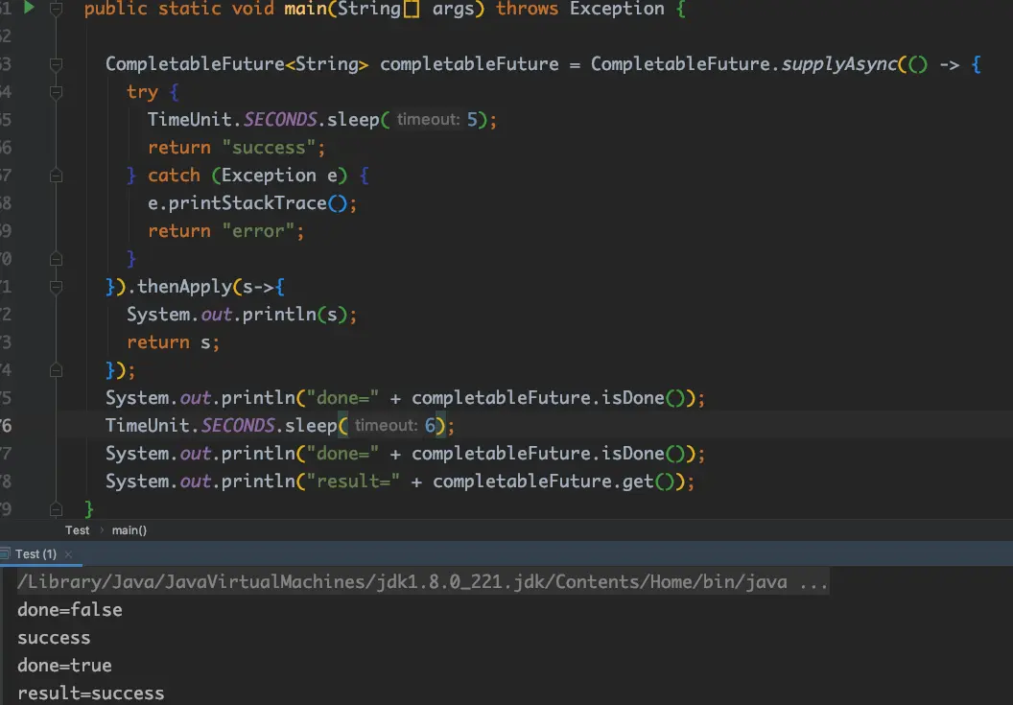Click CompletableFuture<String> type declaration
Image resolution: width=1013 pixels, height=705 pixels.
[236, 64]
